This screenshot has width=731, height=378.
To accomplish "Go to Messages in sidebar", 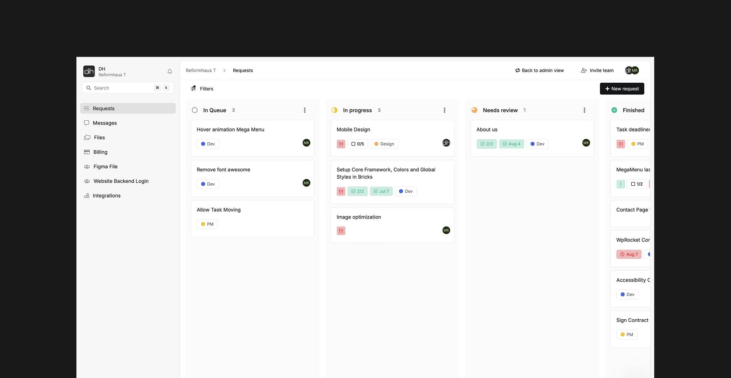I will point(128,123).
